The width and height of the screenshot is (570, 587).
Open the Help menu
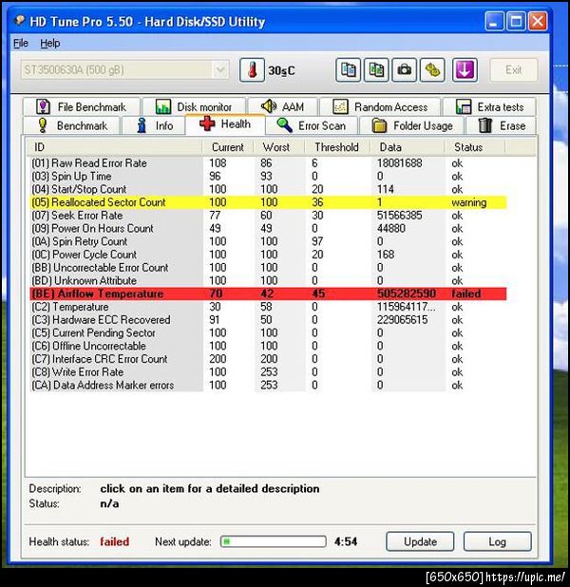tap(49, 44)
